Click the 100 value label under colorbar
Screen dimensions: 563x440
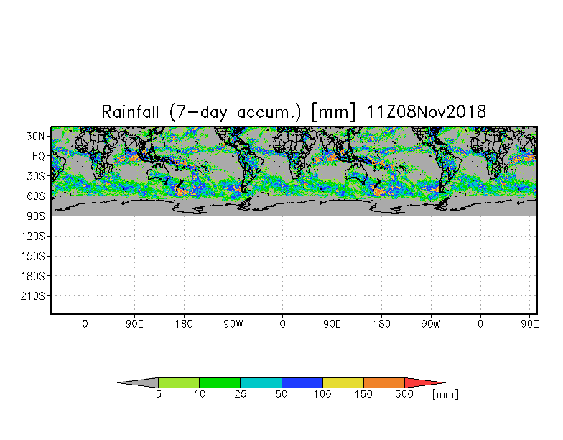click(x=322, y=394)
